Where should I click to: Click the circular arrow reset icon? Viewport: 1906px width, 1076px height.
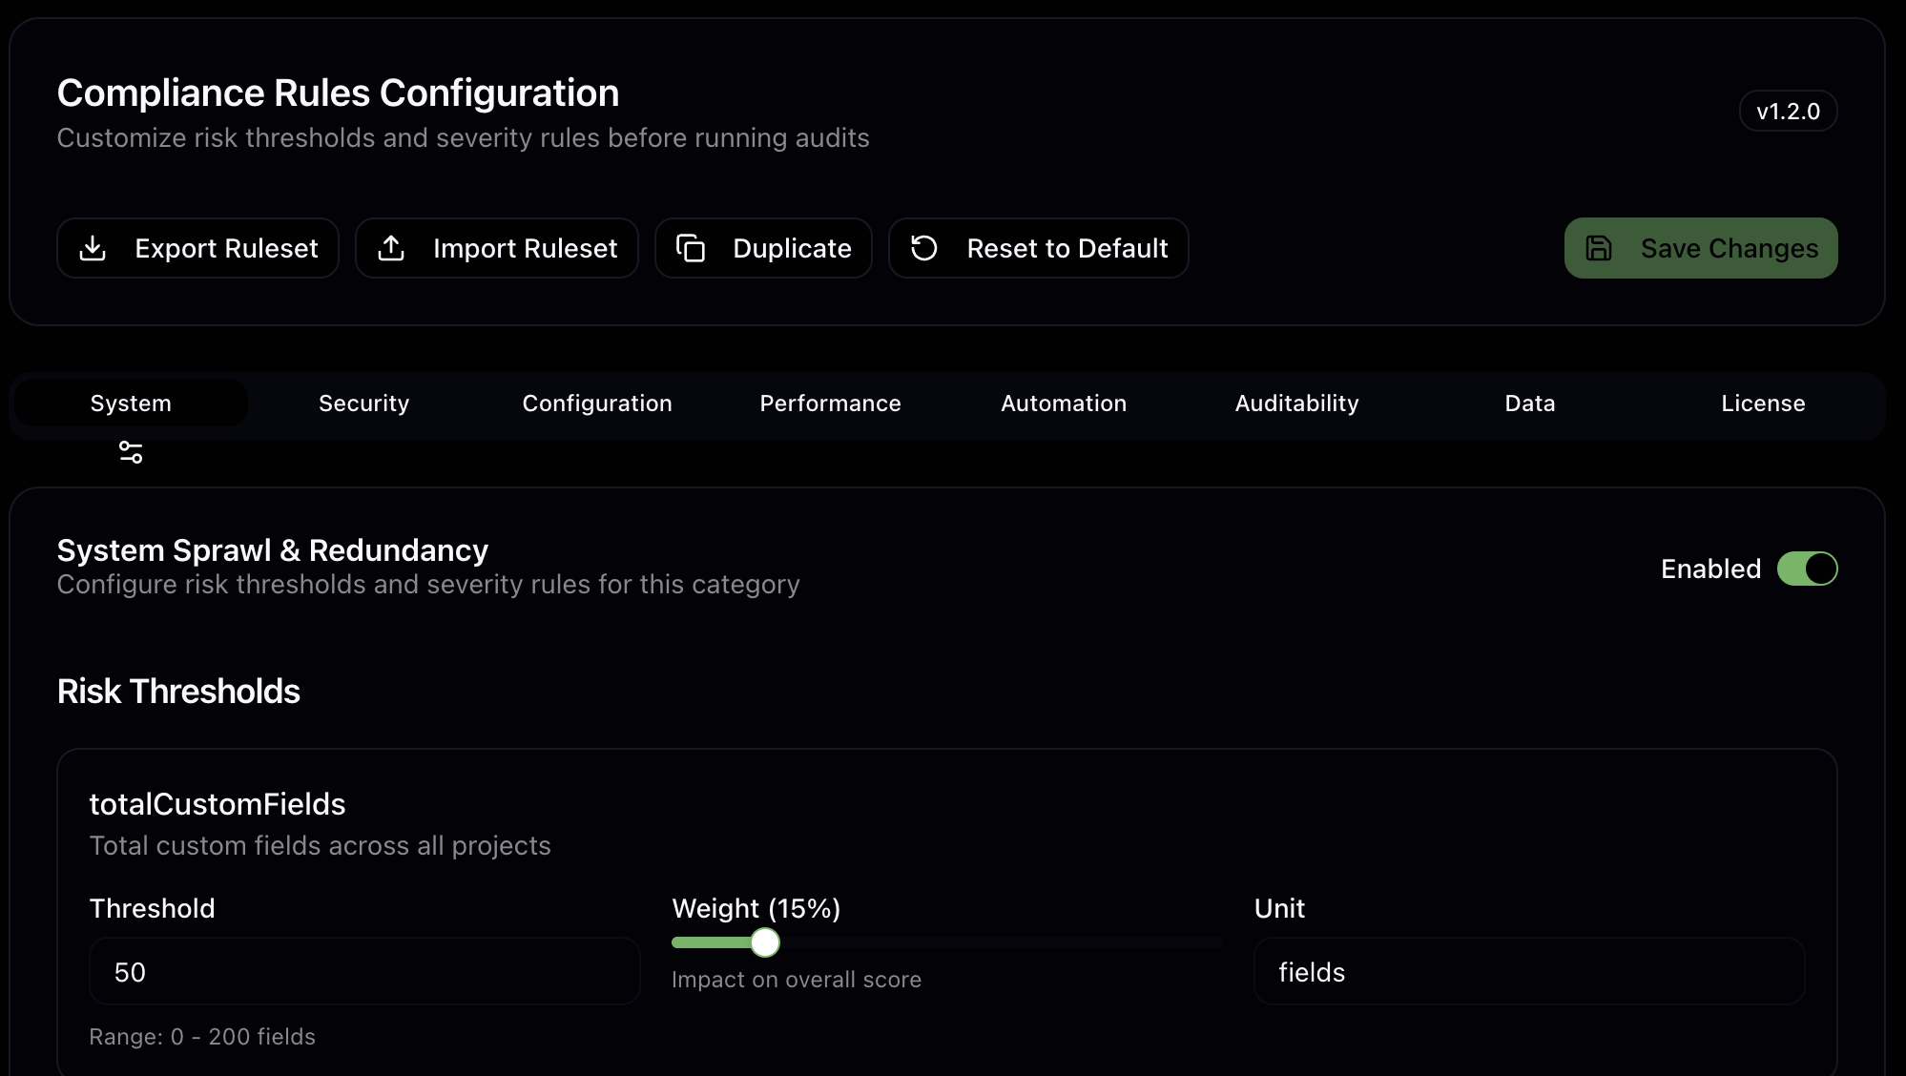pyautogui.click(x=923, y=248)
